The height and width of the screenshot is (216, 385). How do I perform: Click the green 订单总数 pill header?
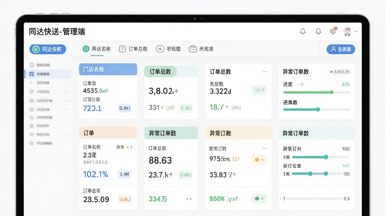[x=160, y=72]
